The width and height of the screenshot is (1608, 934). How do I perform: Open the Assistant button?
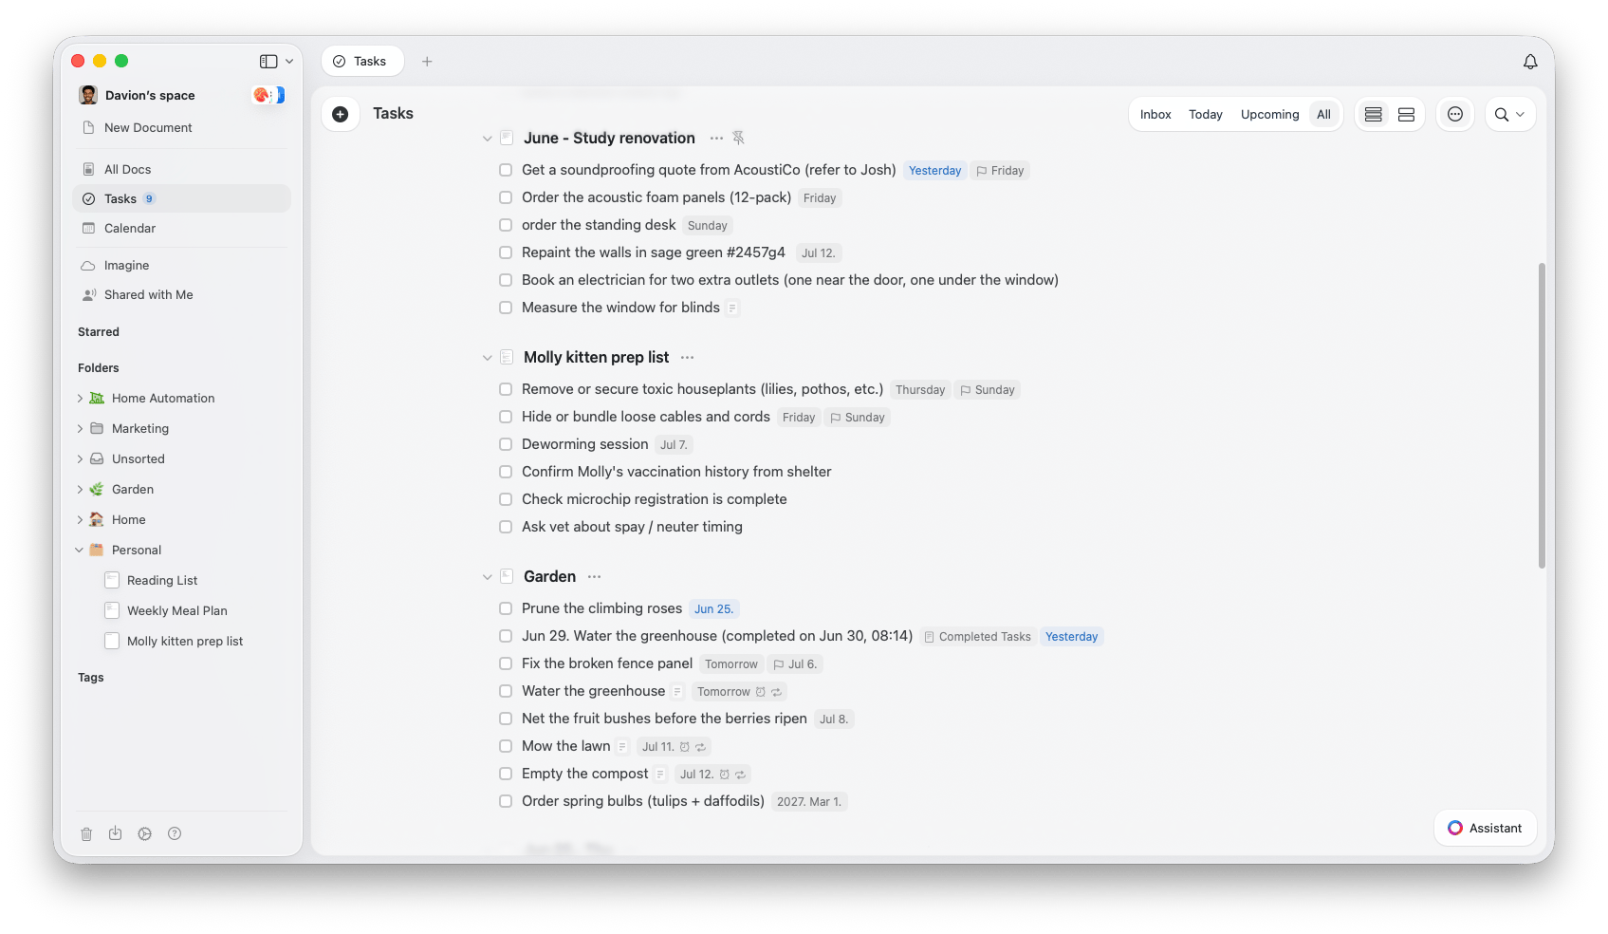click(x=1486, y=829)
